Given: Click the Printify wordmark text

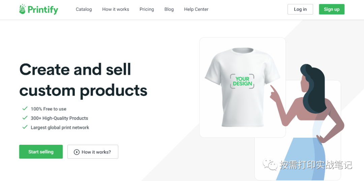Looking at the screenshot, I should click(43, 10).
